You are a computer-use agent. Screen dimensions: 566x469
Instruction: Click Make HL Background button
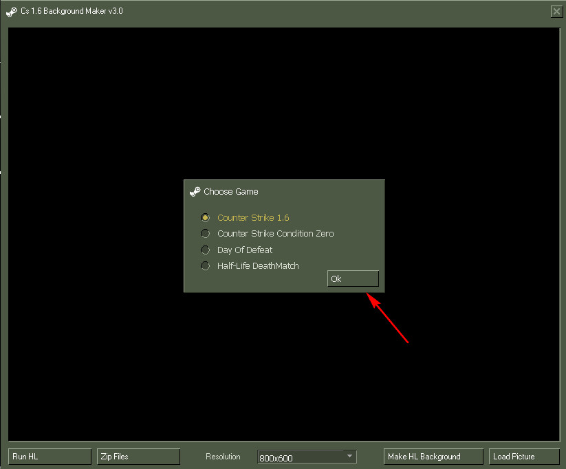coord(433,457)
